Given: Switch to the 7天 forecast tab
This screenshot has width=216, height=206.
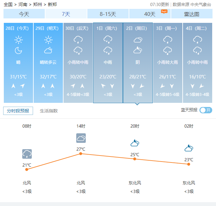Looking at the screenshot, I should pyautogui.click(x=66, y=14).
